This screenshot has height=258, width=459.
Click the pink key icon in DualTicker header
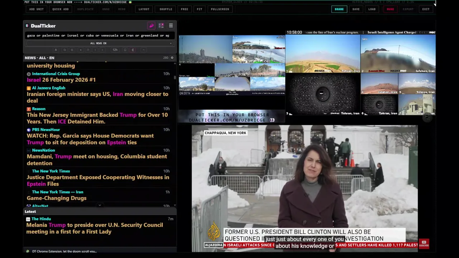(x=151, y=26)
